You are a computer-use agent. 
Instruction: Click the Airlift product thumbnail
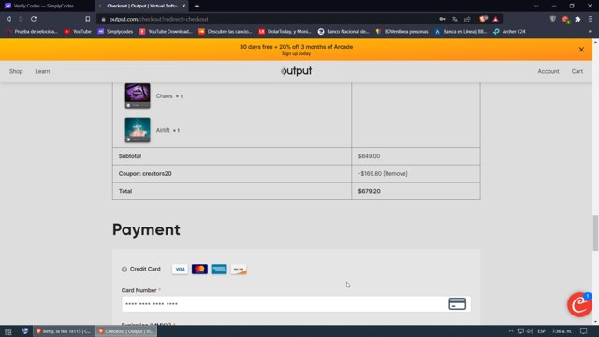pos(138,130)
